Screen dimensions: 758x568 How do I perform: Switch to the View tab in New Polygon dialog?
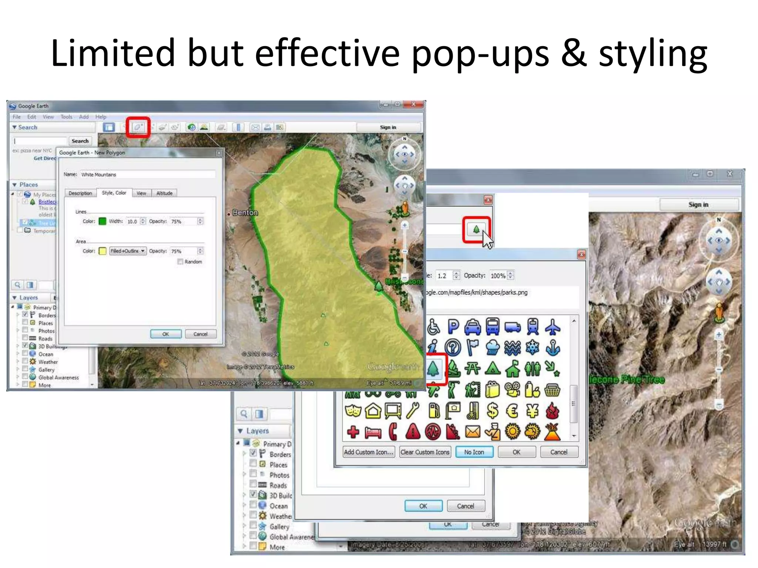[141, 193]
